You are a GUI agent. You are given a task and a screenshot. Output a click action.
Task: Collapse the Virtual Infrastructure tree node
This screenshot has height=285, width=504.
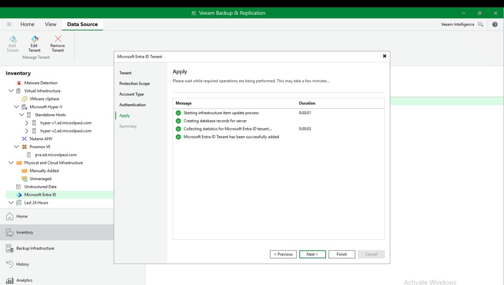point(11,91)
